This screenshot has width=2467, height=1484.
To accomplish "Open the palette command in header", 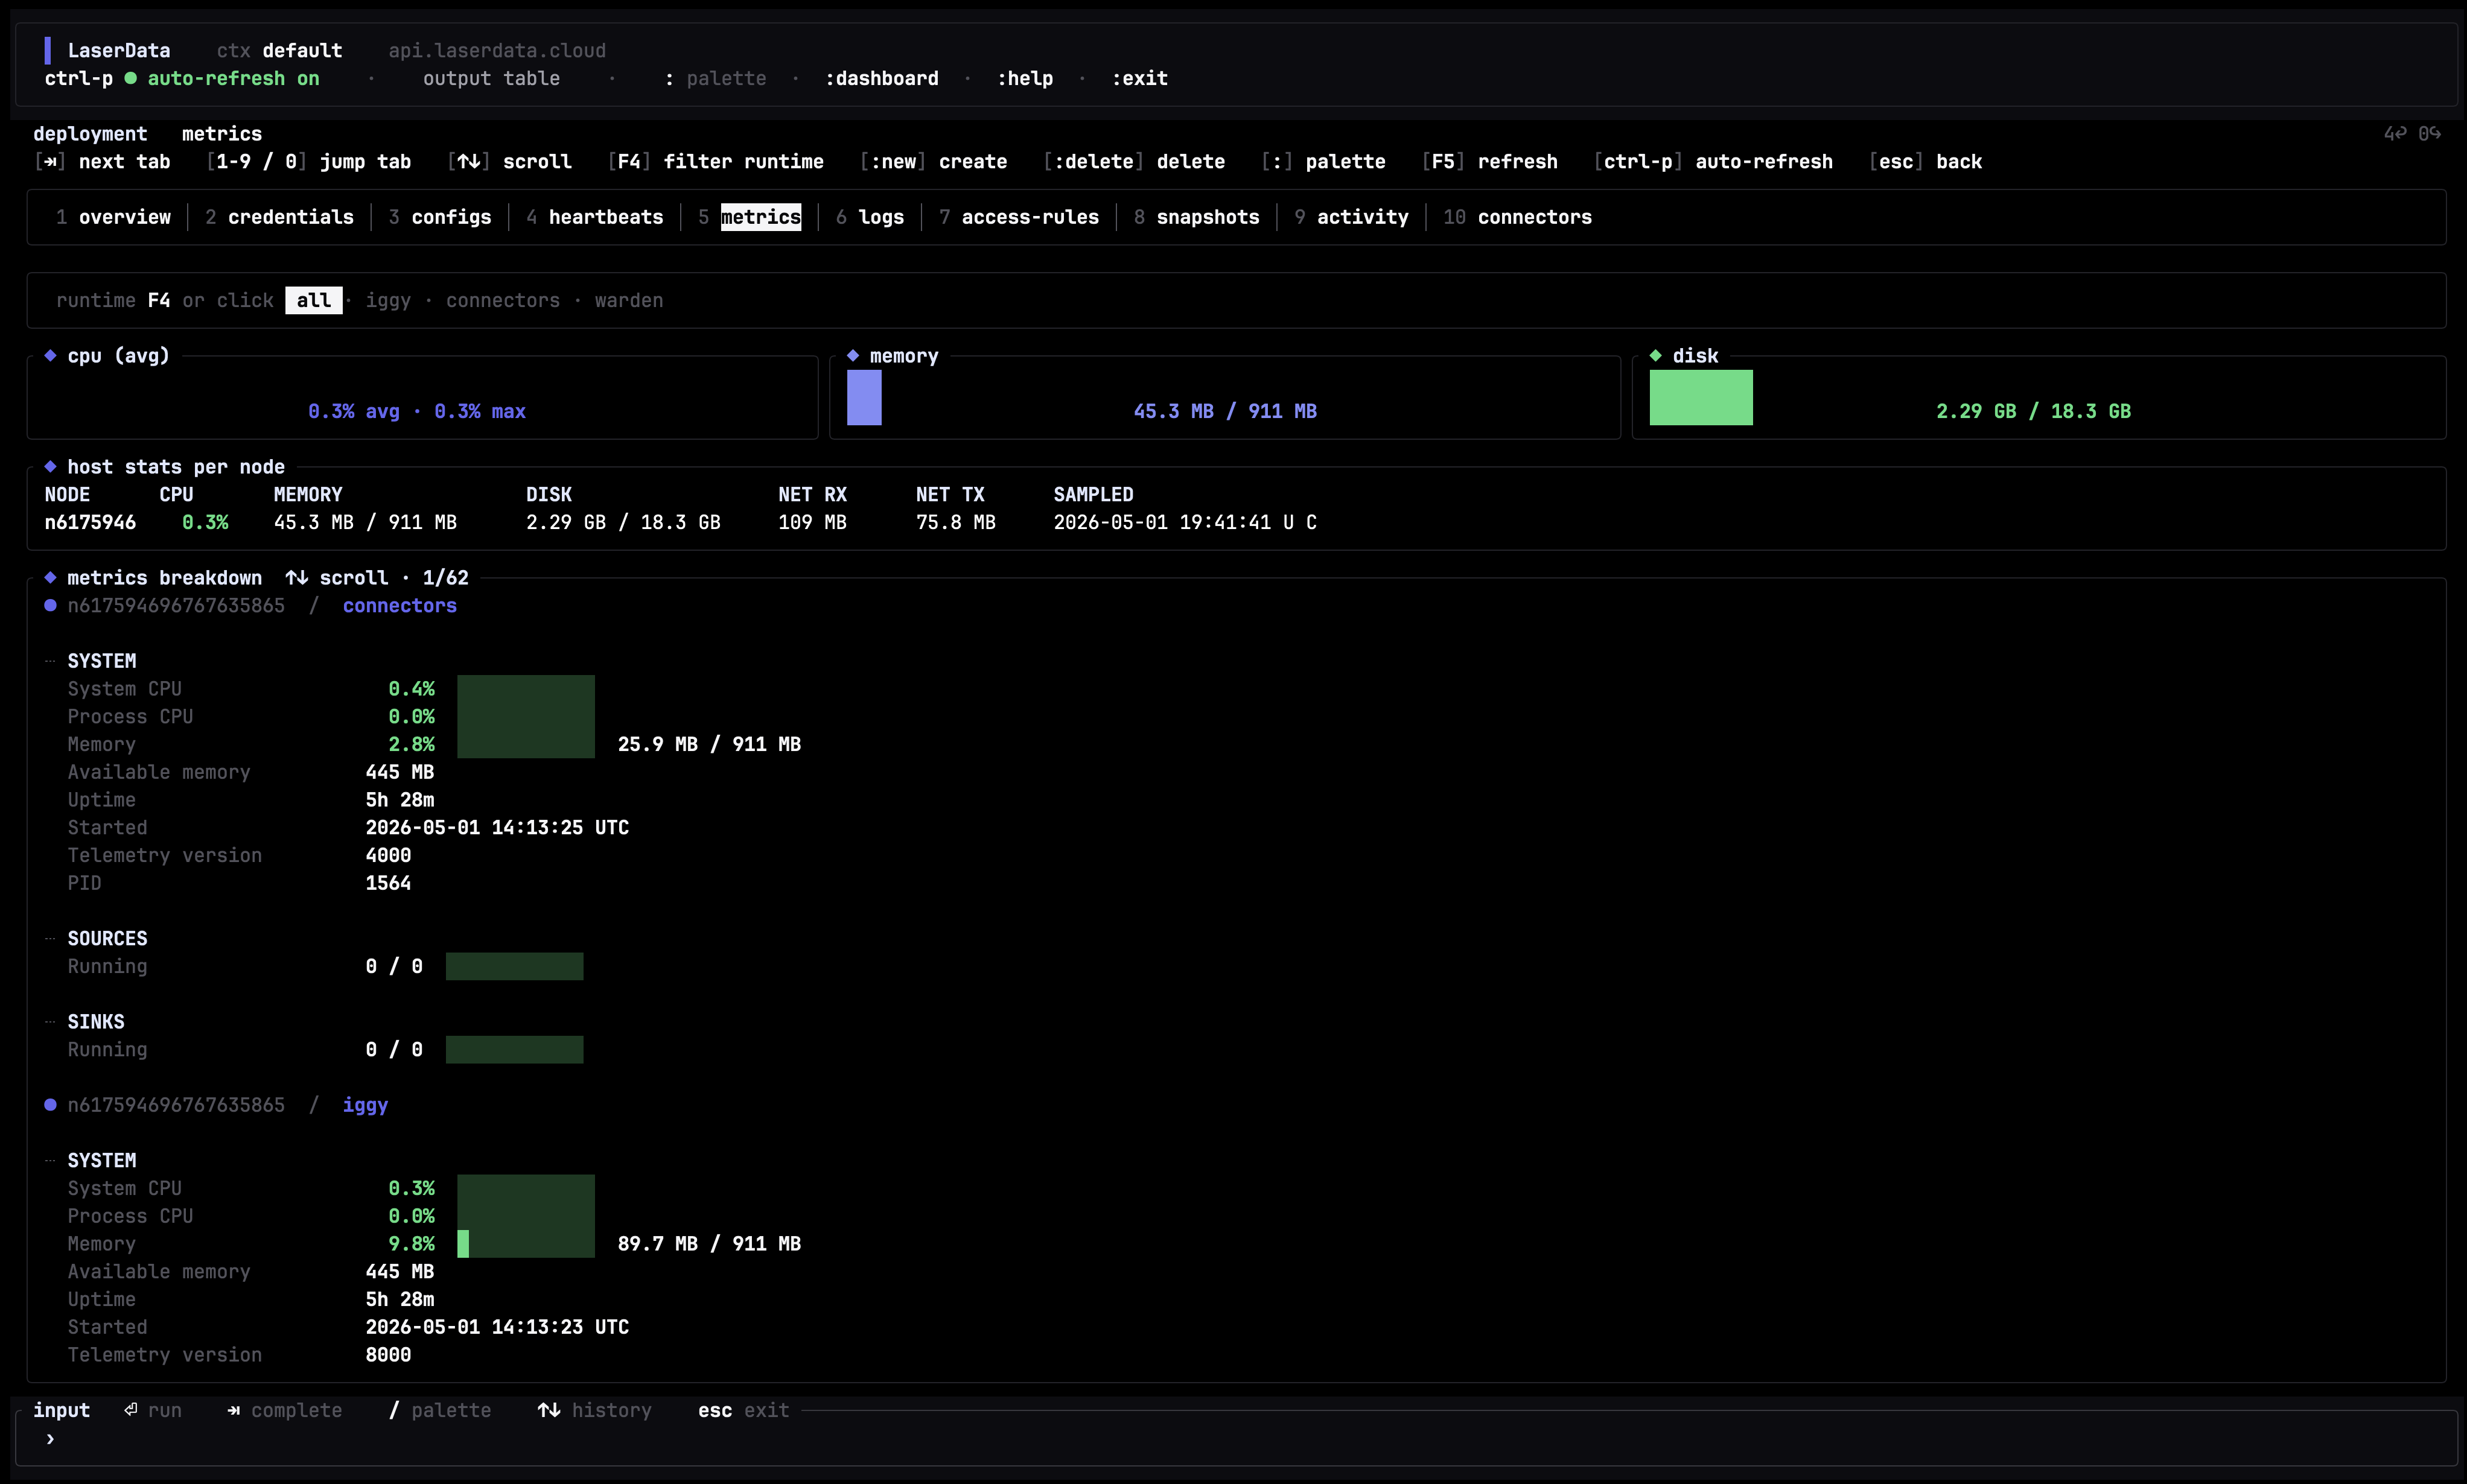I will 715,78.
